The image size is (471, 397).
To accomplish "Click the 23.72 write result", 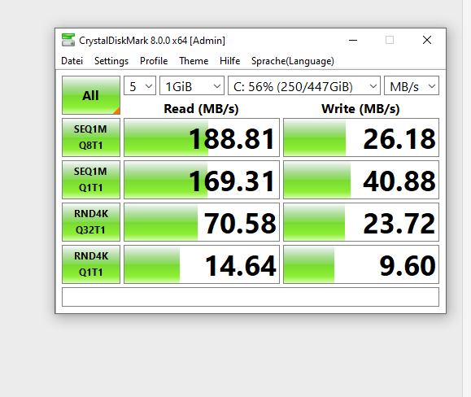I will click(x=361, y=222).
